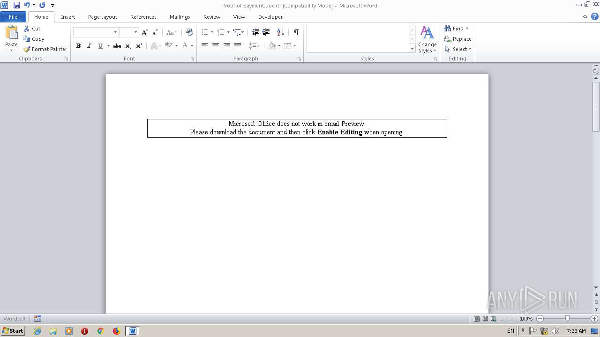Click the 100% zoom level
The height and width of the screenshot is (337, 600).
[x=526, y=319]
